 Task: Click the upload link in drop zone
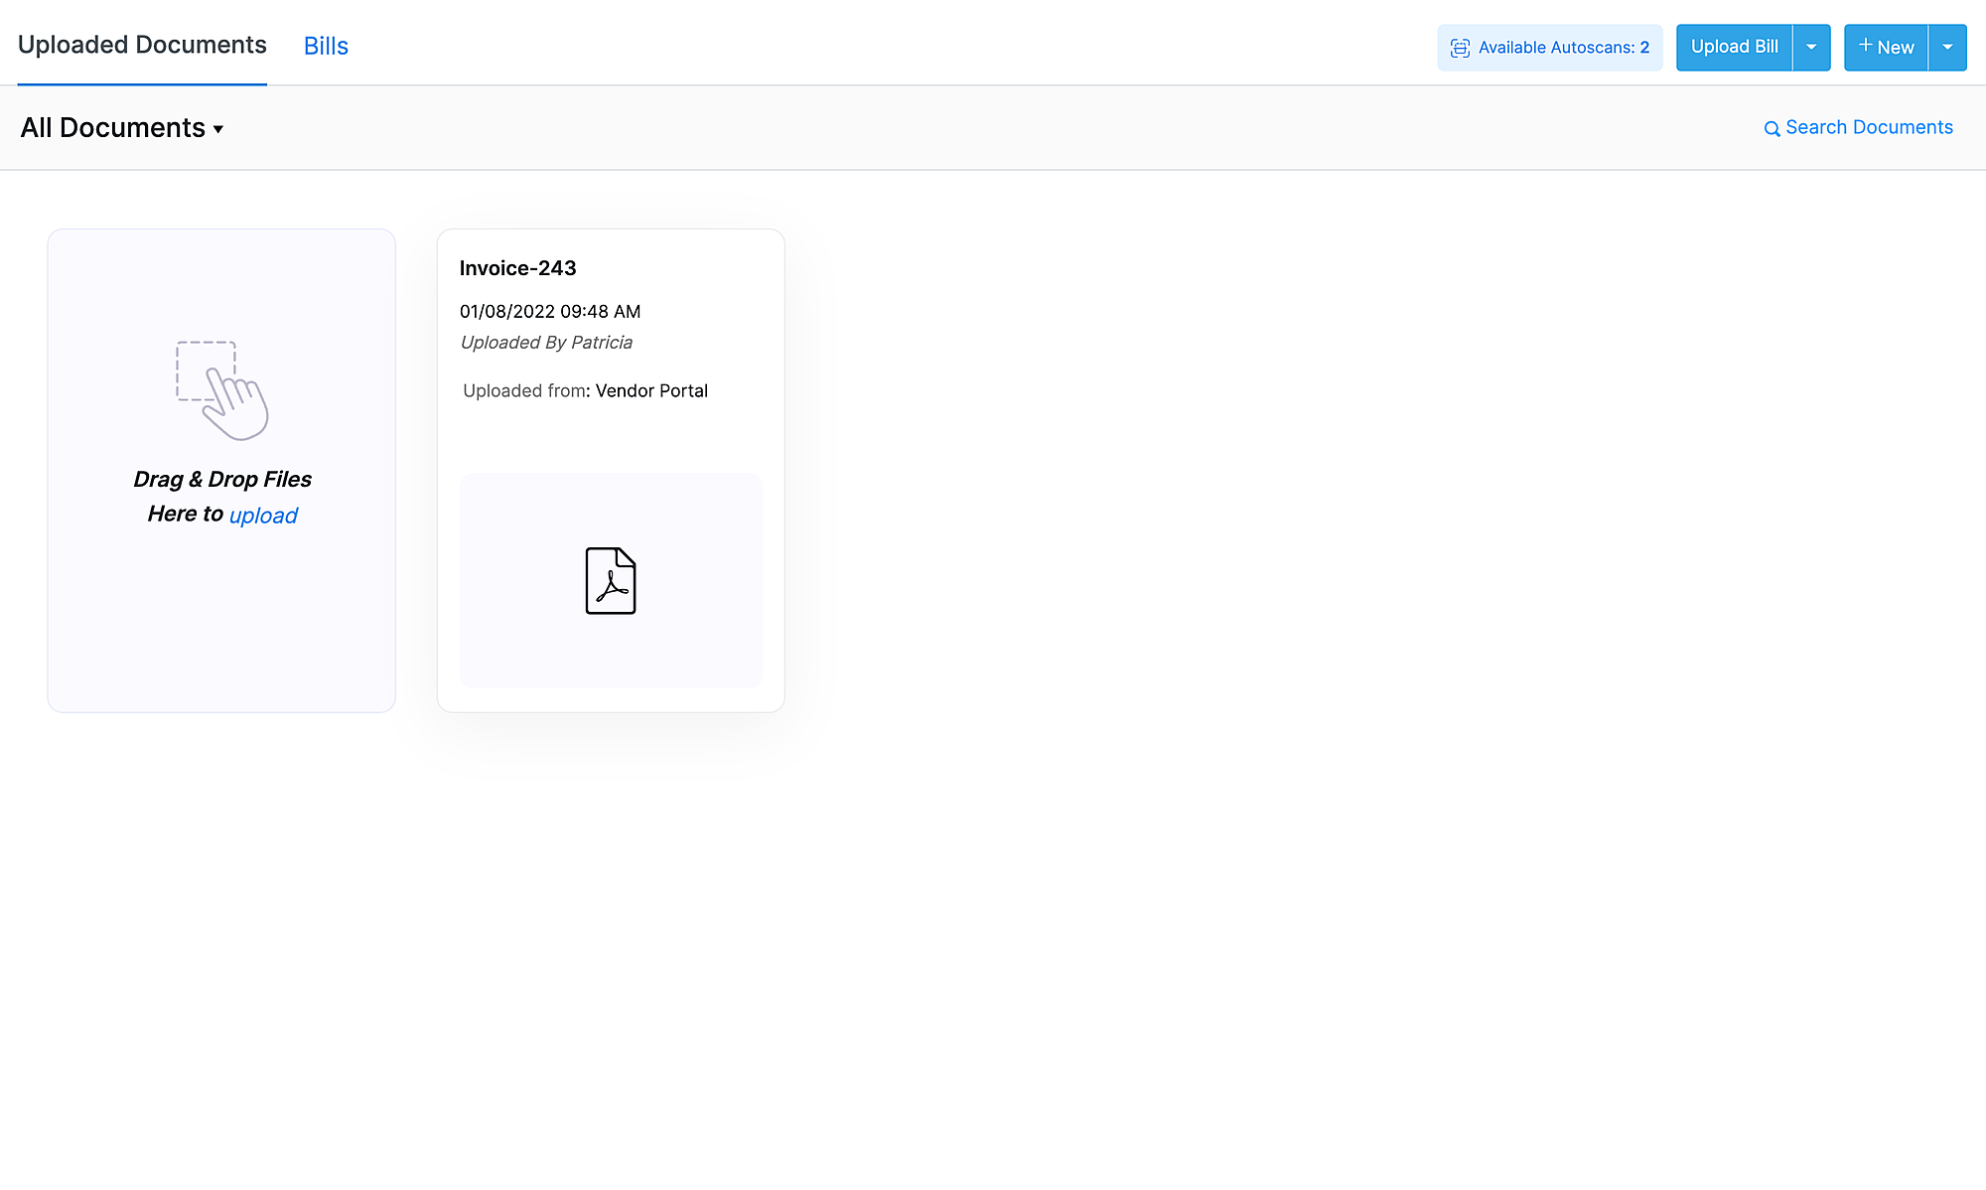point(263,516)
